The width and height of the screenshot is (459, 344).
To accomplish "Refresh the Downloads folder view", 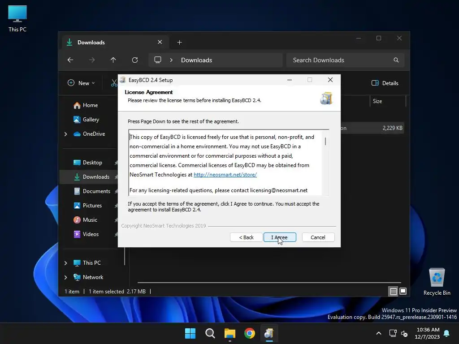I will tap(135, 60).
